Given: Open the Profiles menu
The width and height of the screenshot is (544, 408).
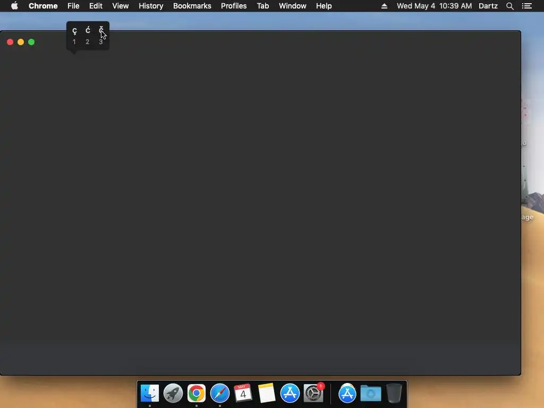Looking at the screenshot, I should coord(234,6).
